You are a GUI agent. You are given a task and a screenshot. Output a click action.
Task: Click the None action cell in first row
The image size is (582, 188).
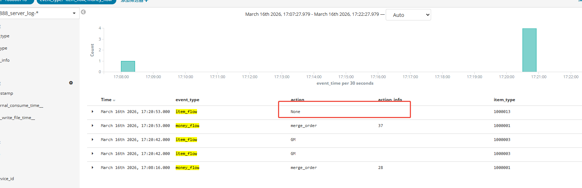coord(295,112)
